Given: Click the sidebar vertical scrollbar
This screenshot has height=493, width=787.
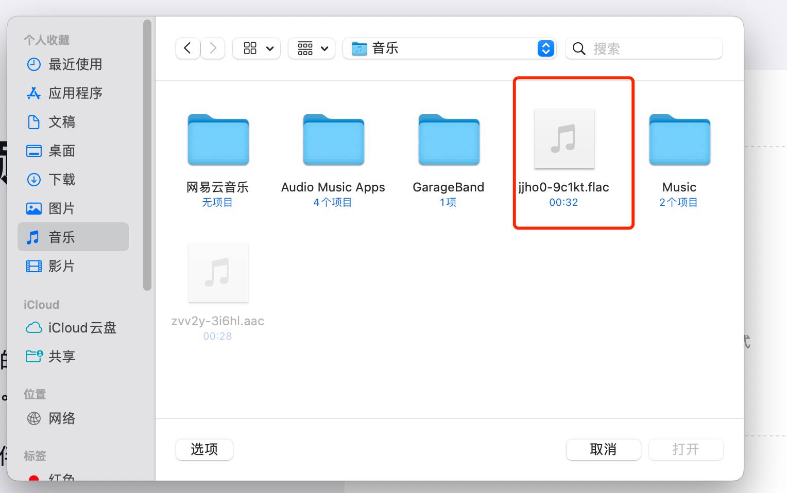Looking at the screenshot, I should coord(147,154).
